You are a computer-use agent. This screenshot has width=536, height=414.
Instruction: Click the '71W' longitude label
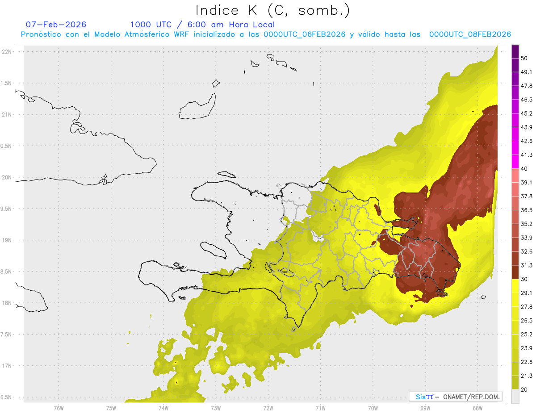pos(320,408)
